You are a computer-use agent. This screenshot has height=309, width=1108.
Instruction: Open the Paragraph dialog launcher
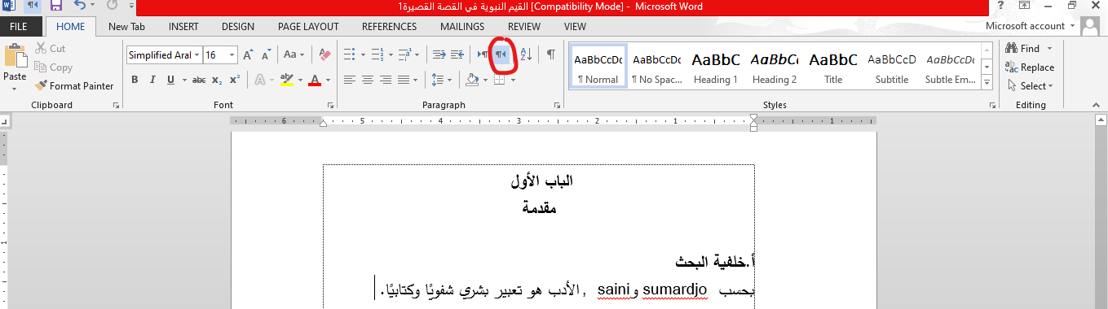click(558, 105)
